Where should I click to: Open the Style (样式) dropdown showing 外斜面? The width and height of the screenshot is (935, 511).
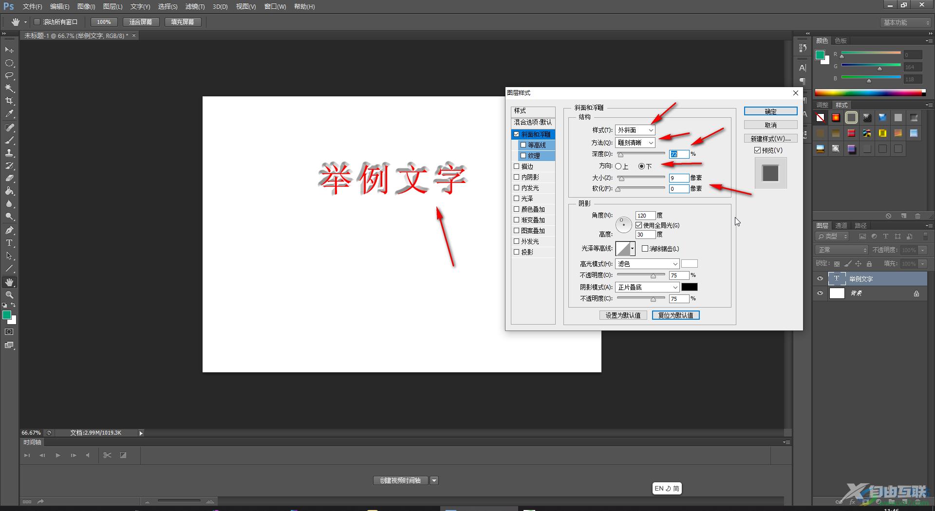click(635, 130)
